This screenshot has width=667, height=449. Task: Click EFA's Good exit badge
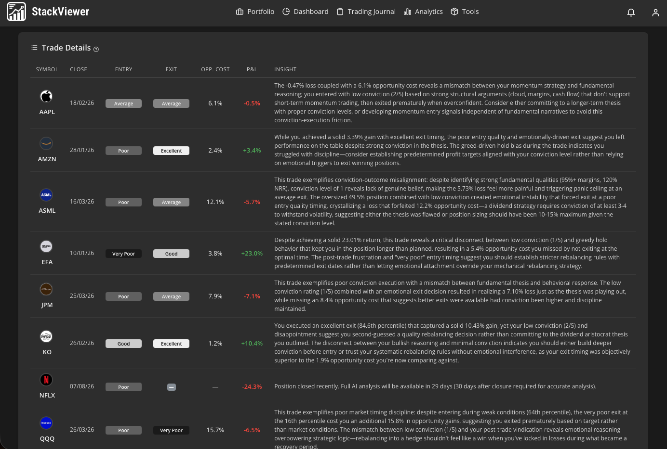coord(171,254)
